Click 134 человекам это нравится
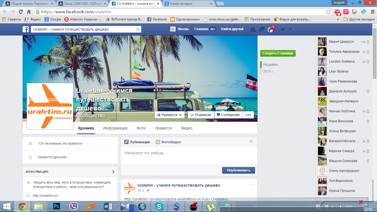The height and width of the screenshot is (212, 377). pos(60,144)
